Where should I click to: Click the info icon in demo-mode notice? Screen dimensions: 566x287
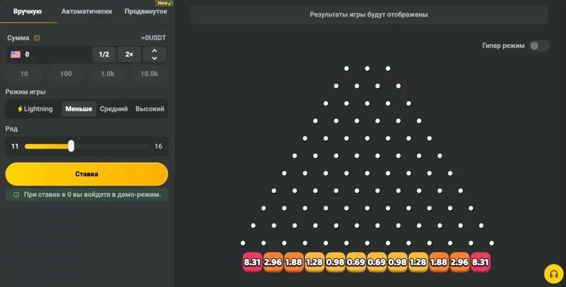pos(16,195)
